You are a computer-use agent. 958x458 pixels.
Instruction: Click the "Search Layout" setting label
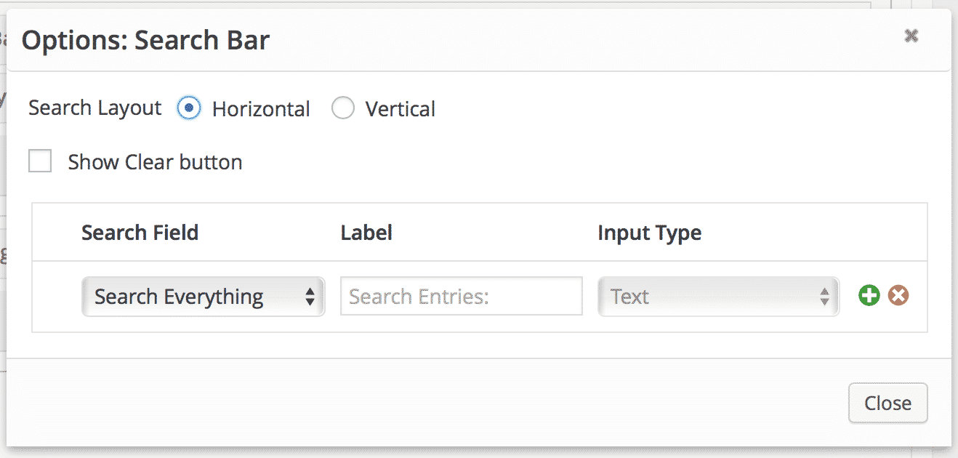coord(95,108)
